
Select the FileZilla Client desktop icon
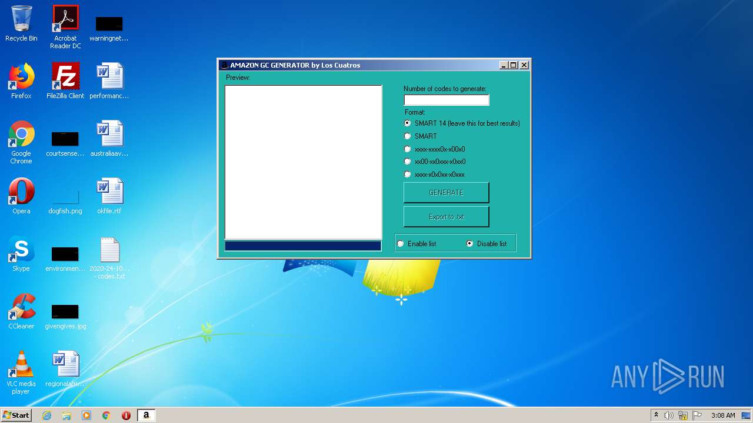coord(65,82)
